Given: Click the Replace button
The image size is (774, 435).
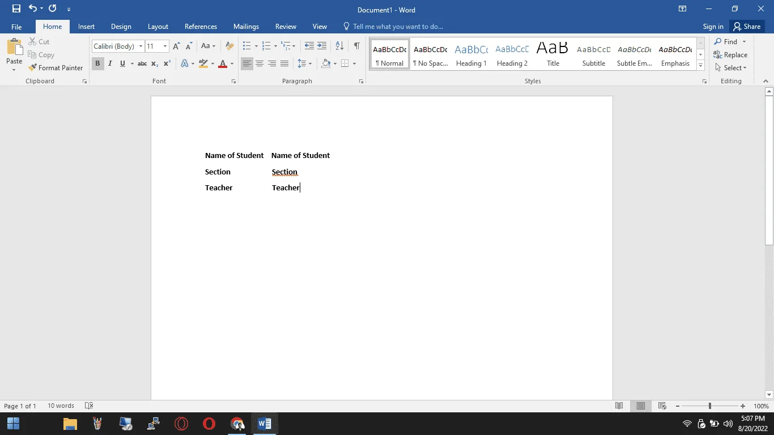Looking at the screenshot, I should pyautogui.click(x=731, y=55).
